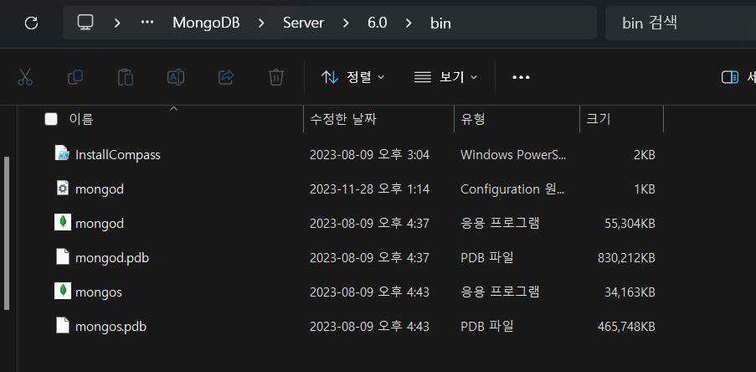Click the 2KB size value
Screen dimensions: 756x372
pyautogui.click(x=644, y=155)
